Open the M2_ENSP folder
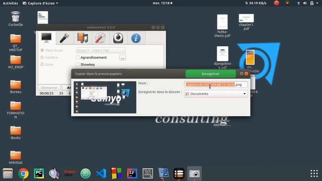 point(16,62)
